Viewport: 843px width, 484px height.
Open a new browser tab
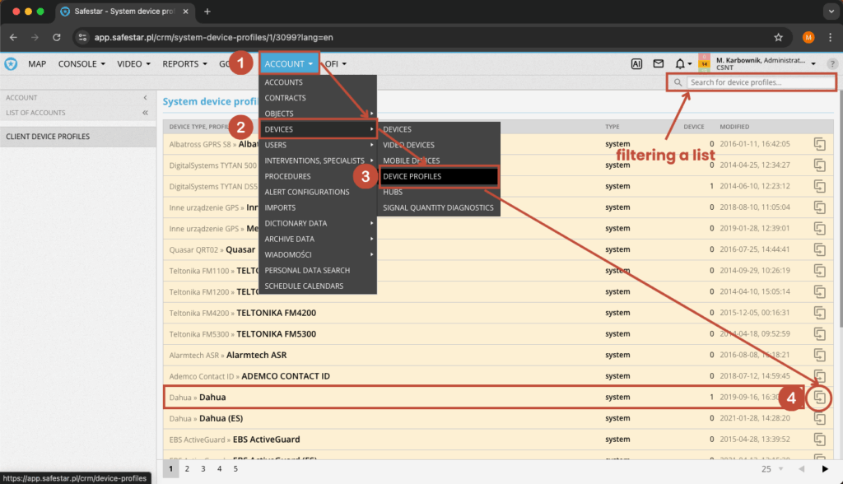click(x=207, y=12)
